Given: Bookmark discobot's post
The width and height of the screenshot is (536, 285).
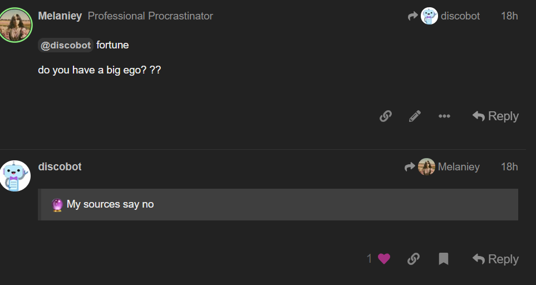Looking at the screenshot, I should pyautogui.click(x=443, y=259).
